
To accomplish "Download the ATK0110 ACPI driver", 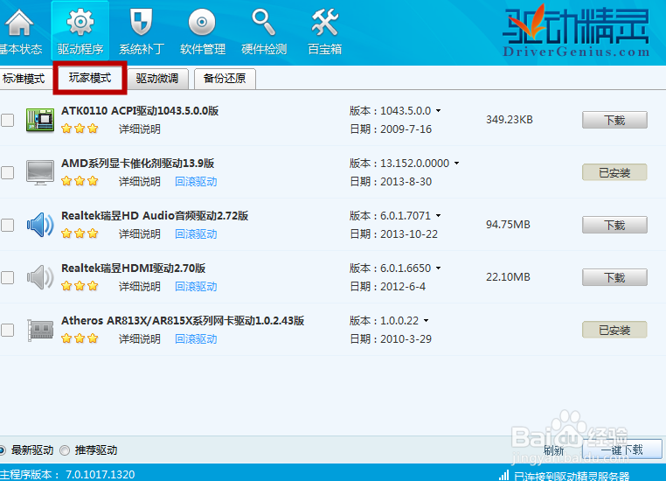I will coord(614,121).
